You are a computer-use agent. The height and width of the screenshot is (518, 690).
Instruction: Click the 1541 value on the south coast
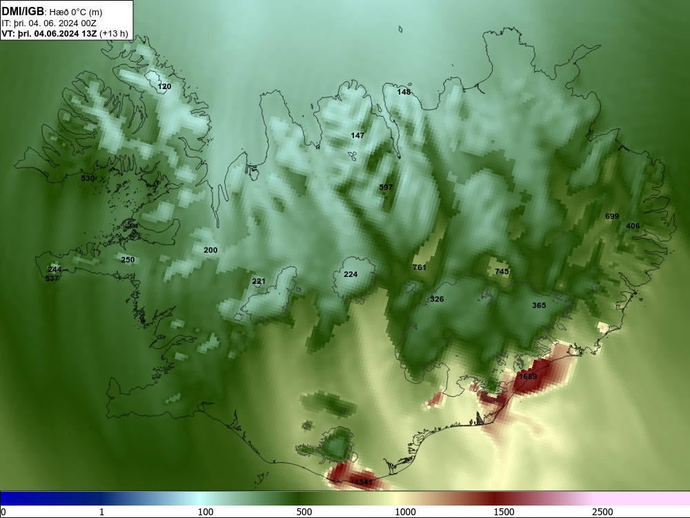(x=363, y=482)
